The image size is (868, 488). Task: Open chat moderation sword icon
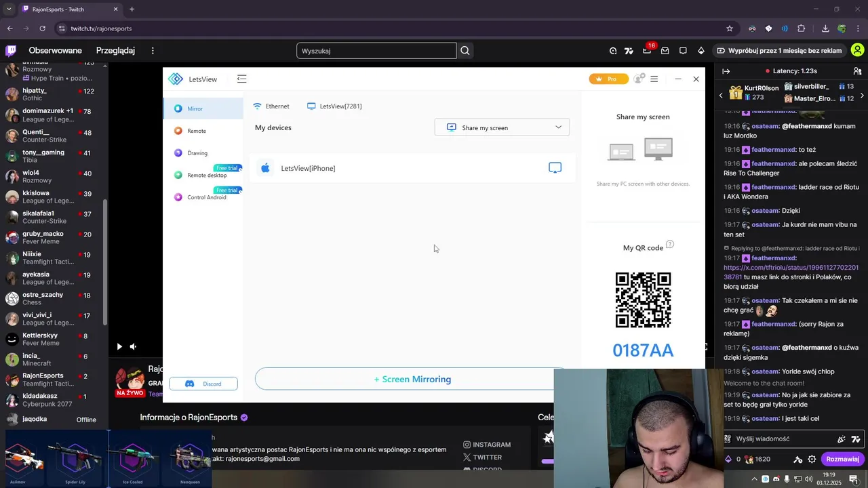click(798, 459)
